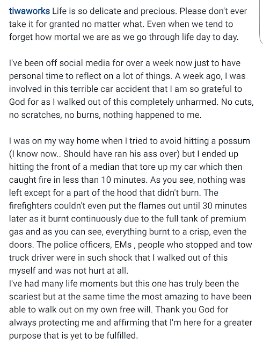Image resolution: width=263 pixels, height=344 pixels.
Task: Click the opening sentence 'Life is so delicate'
Action: coord(114,11)
